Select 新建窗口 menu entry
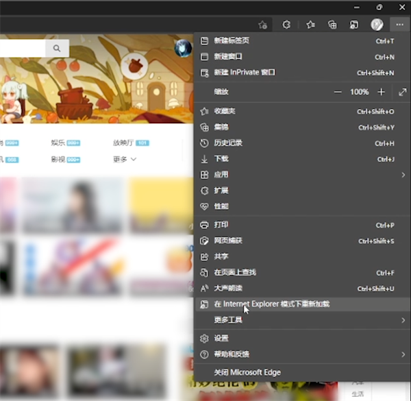 (302, 57)
